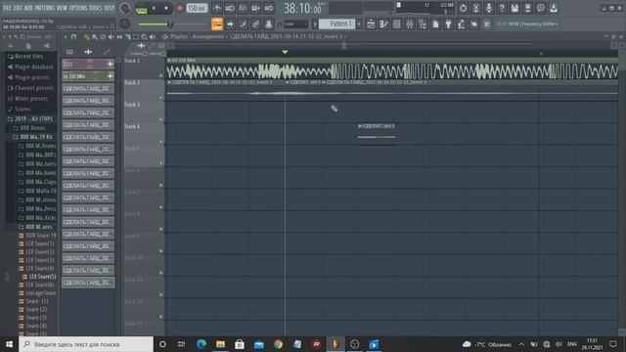The image size is (626, 352).
Task: Select the playlist zoom magnifier tool
Action: pyautogui.click(x=144, y=37)
